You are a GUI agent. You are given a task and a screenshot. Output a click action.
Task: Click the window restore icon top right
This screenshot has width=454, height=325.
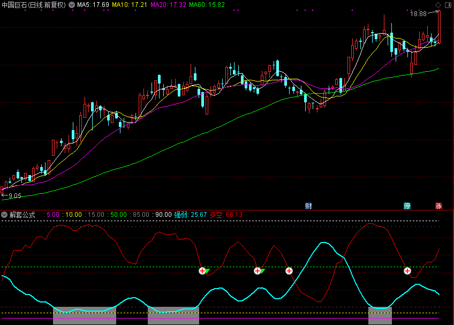[x=448, y=5]
